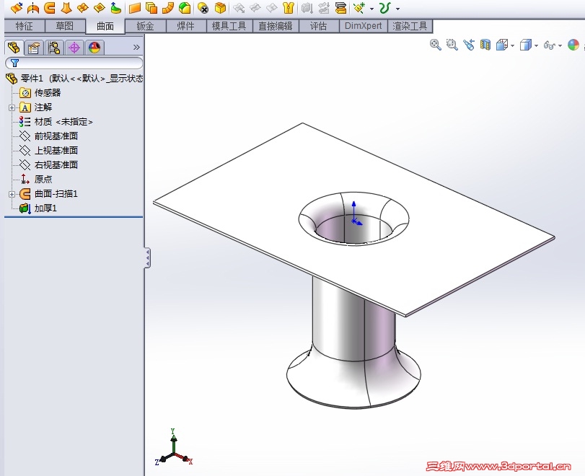
Task: Click the View Orientation cube icon
Action: tap(502, 45)
